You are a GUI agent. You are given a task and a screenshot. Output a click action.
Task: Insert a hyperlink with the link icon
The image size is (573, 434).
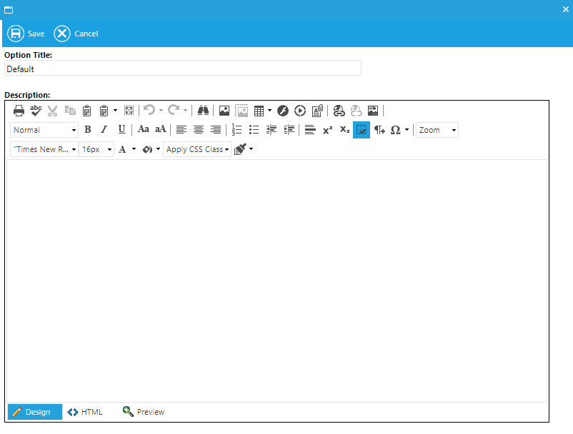pyautogui.click(x=339, y=111)
